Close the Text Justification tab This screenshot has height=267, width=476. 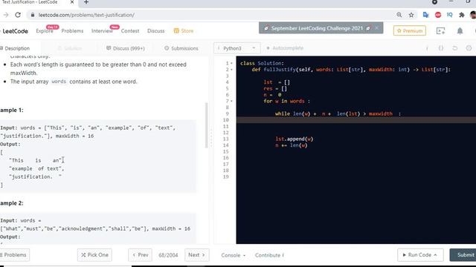(x=72, y=2)
